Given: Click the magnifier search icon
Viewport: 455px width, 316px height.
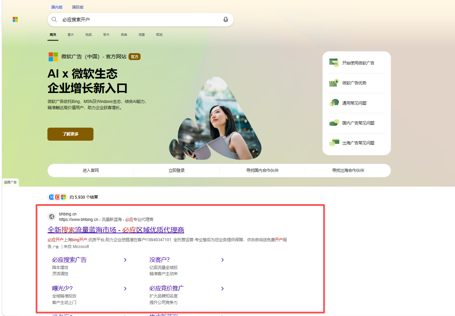Looking at the screenshot, I should coord(54,20).
